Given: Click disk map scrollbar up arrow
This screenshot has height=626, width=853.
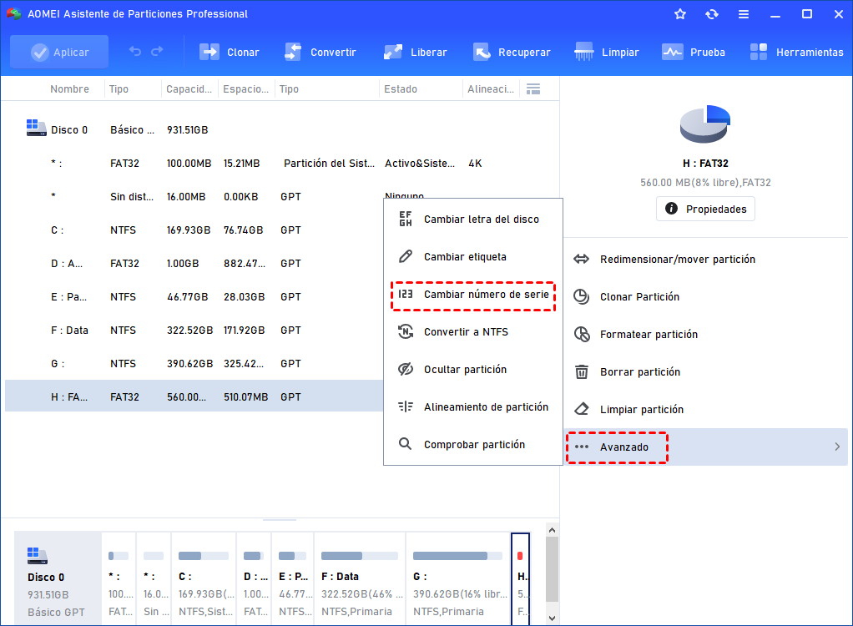Looking at the screenshot, I should pos(553,530).
